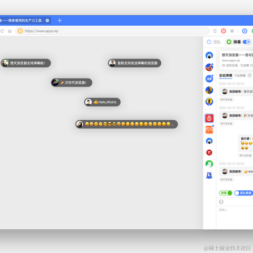Select the tab titled 简单易用的生产力工具
The image size is (253, 253).
click(25, 21)
